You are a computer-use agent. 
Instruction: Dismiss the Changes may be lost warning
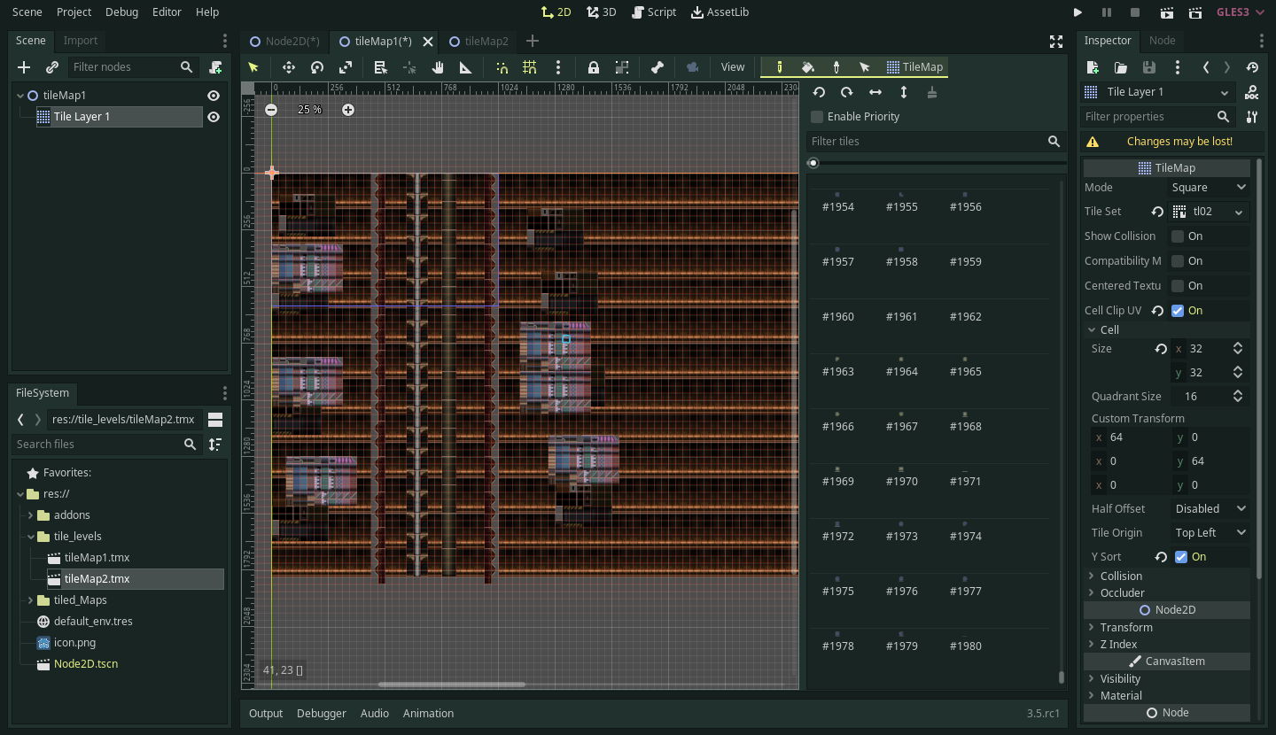pyautogui.click(x=1179, y=141)
